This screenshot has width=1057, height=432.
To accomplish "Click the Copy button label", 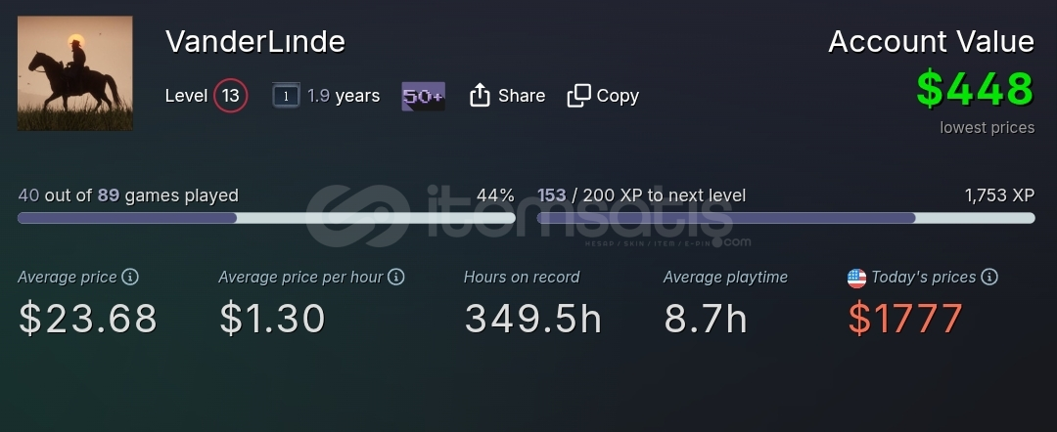I will point(618,96).
